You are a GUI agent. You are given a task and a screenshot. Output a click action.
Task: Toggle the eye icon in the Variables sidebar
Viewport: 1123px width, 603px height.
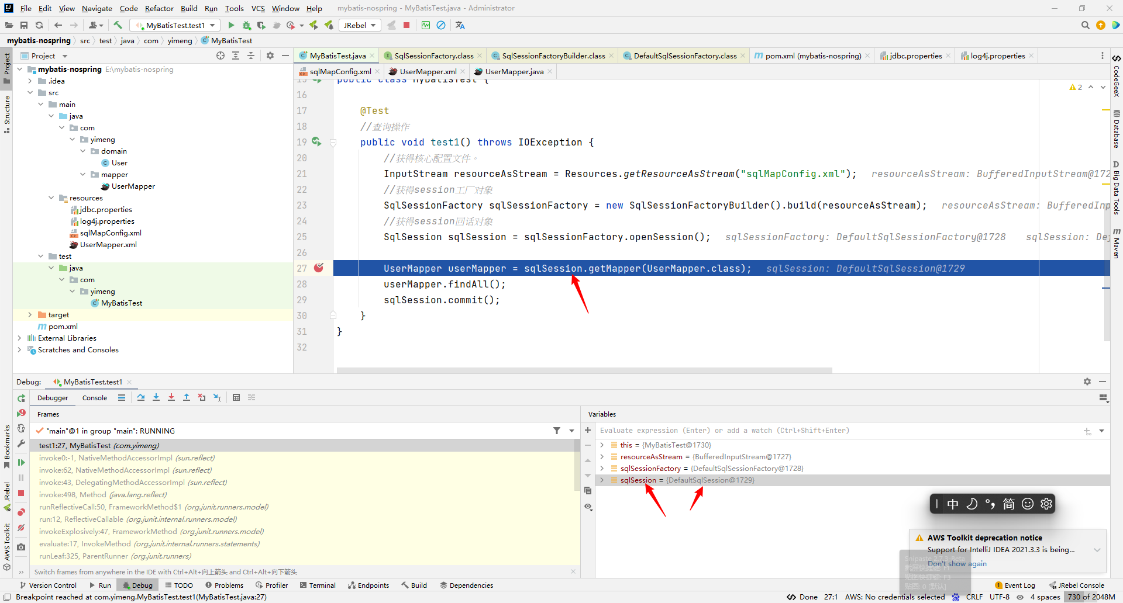tap(588, 507)
